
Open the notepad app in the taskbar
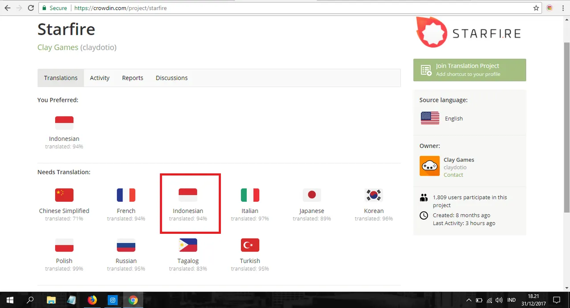(72, 300)
